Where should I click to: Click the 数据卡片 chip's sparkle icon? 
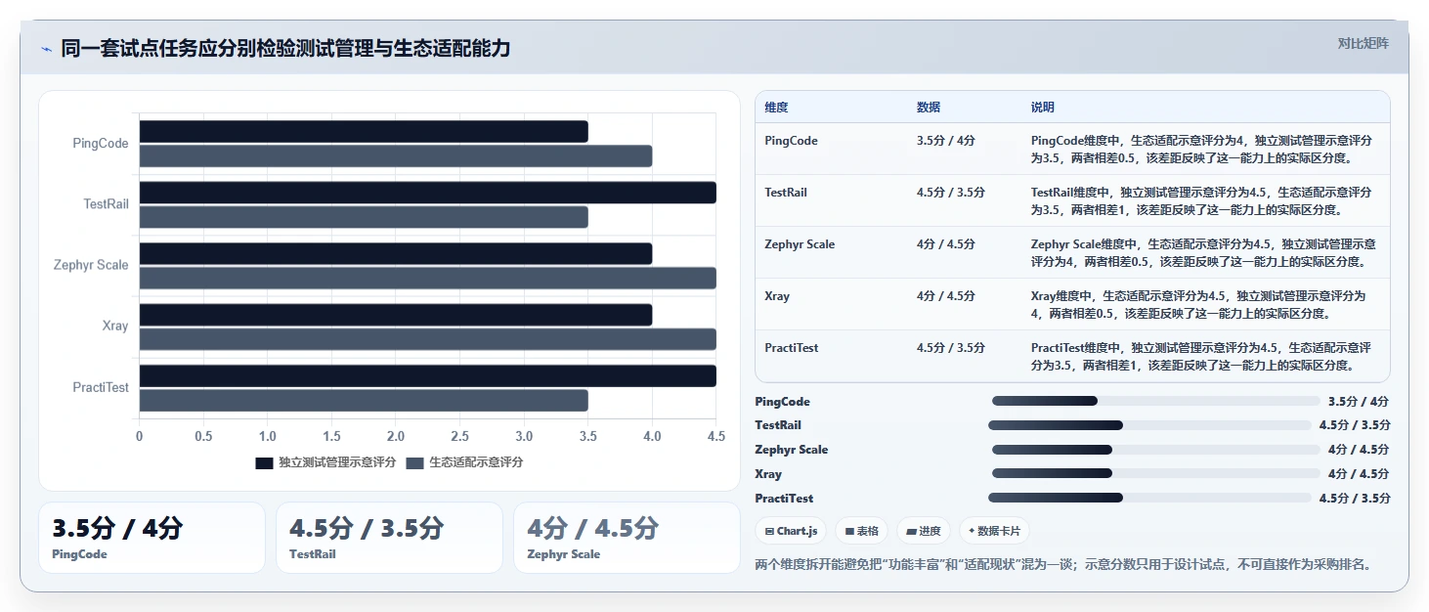point(972,531)
